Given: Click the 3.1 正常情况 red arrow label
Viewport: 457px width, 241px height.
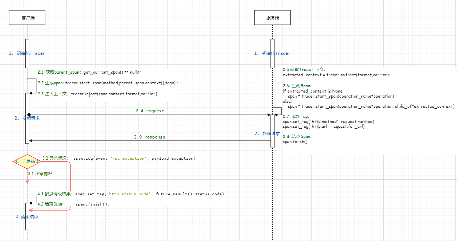Looking at the screenshot, I should pos(40,173).
